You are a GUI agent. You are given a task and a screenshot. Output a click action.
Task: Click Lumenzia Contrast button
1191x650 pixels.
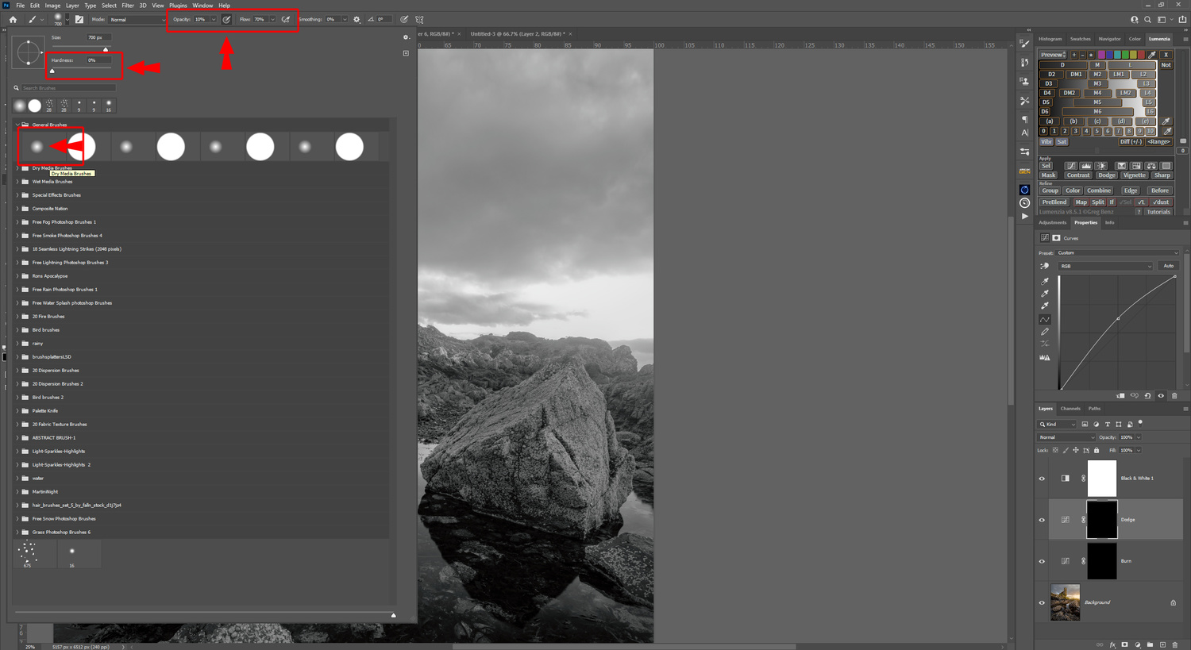[1078, 175]
